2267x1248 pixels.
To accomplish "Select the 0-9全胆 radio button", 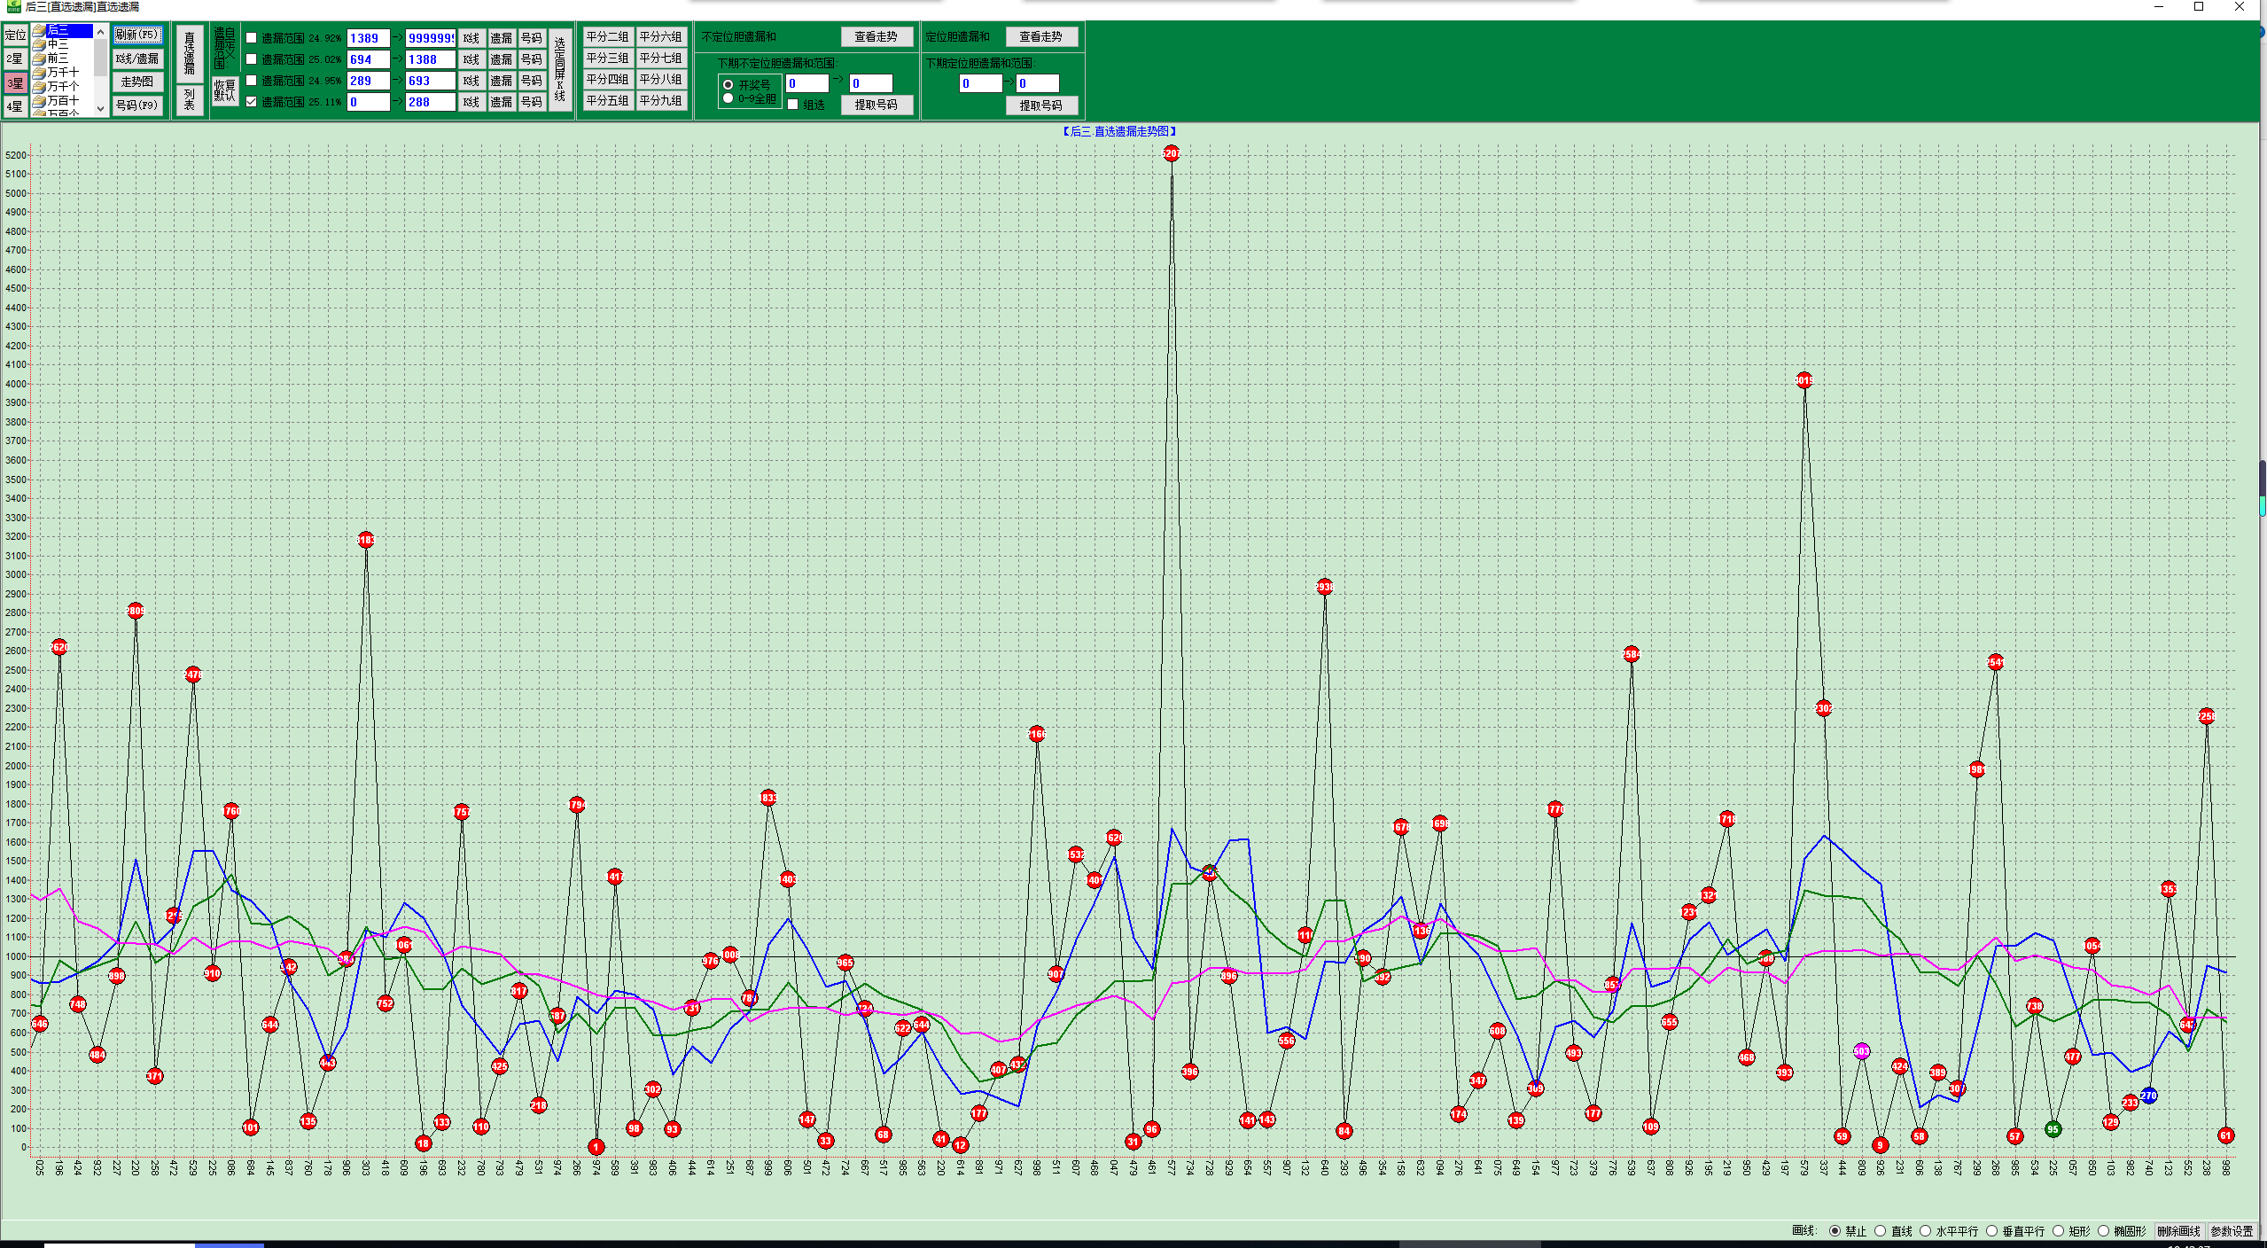I will pos(728,98).
